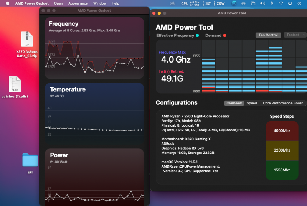Select X370 AsRock Carlo_67.zip desktop file

coord(27,44)
